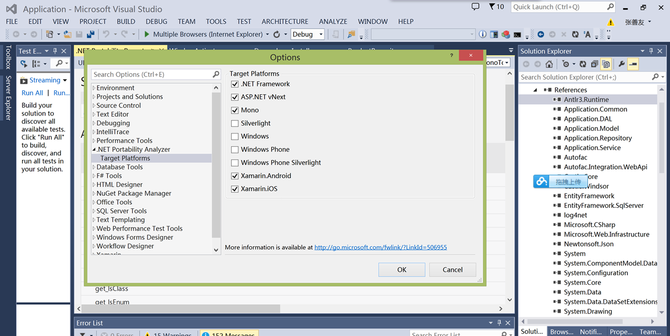Open the user account dropdown 张善友
This screenshot has width=670, height=336.
[x=638, y=22]
